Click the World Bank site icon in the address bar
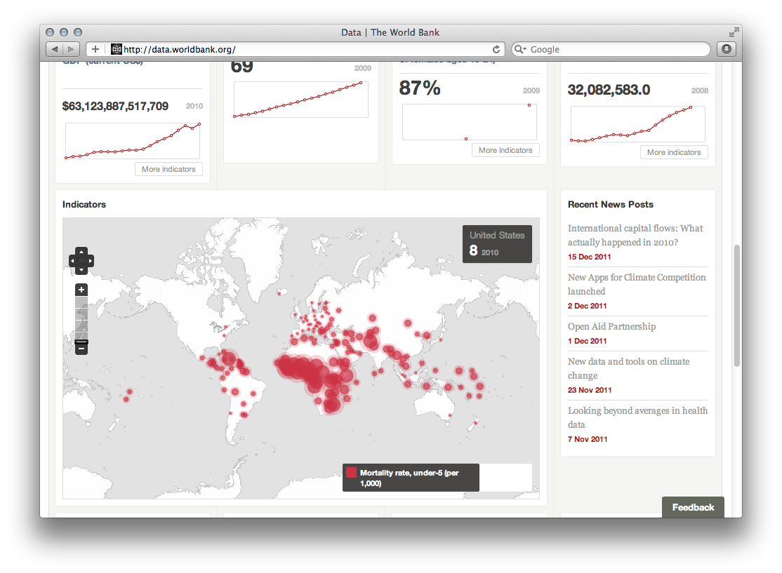782x573 pixels. click(x=114, y=49)
